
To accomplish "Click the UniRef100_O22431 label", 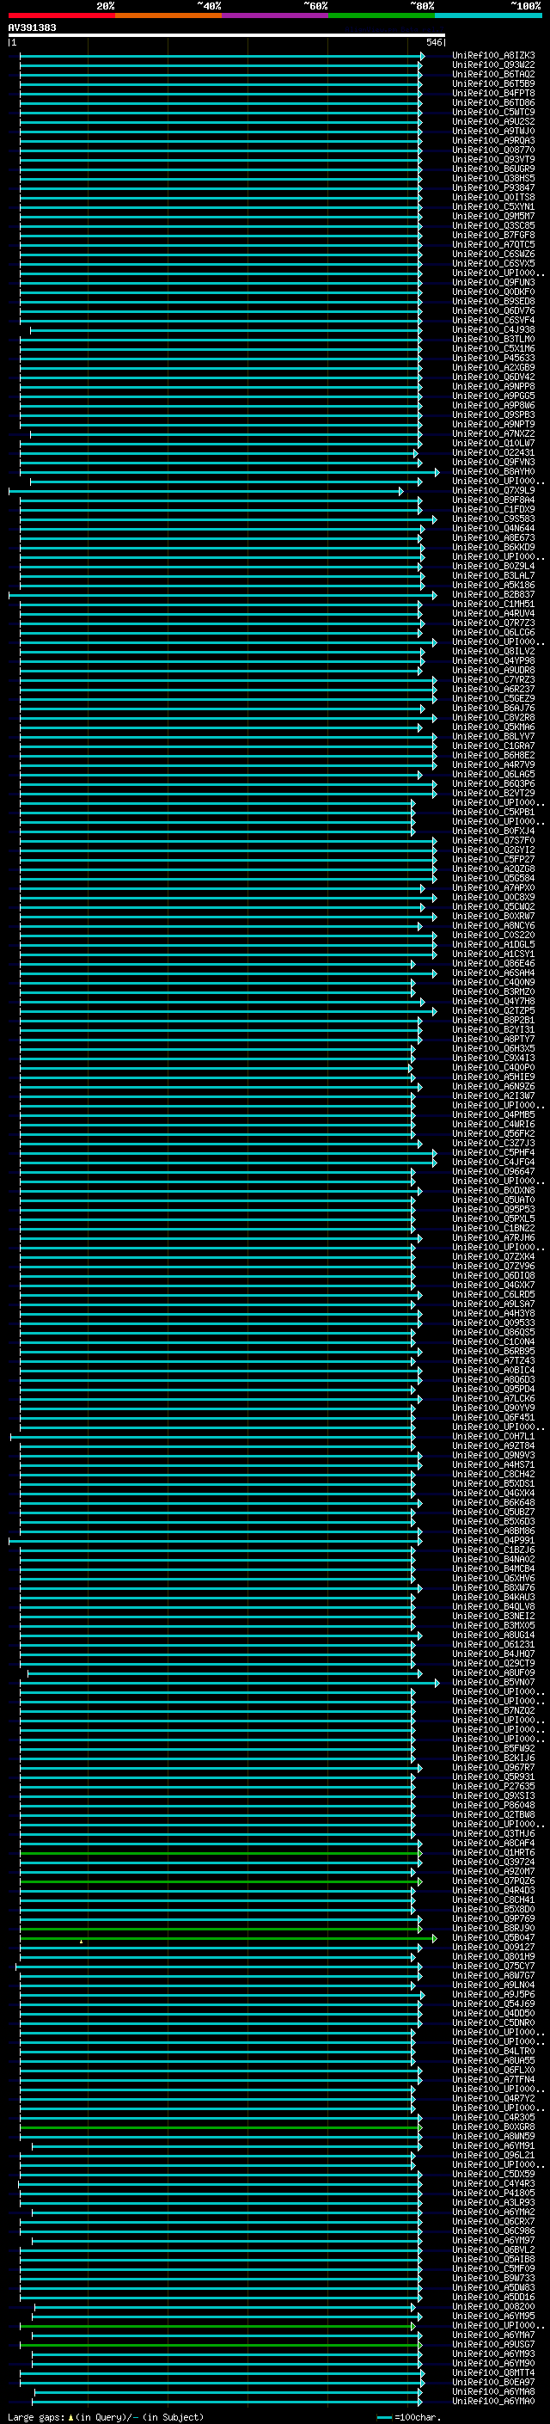I will click(492, 452).
